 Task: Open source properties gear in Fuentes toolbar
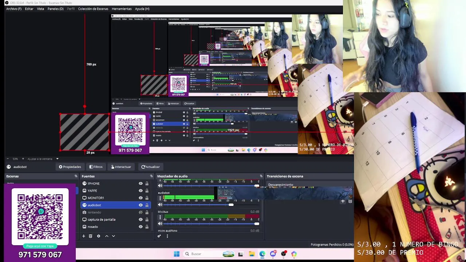point(98,236)
